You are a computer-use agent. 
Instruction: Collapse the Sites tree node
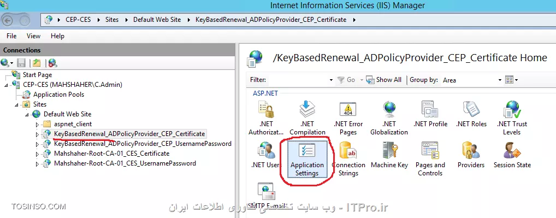click(x=16, y=104)
